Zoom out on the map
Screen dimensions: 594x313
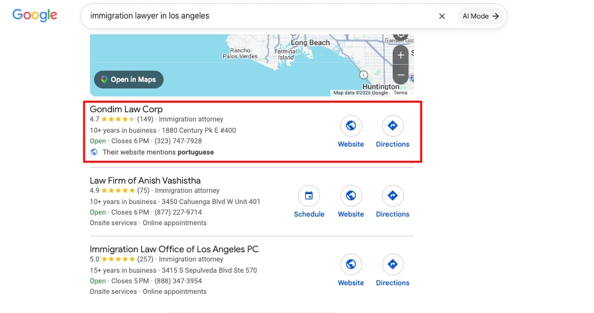[401, 75]
